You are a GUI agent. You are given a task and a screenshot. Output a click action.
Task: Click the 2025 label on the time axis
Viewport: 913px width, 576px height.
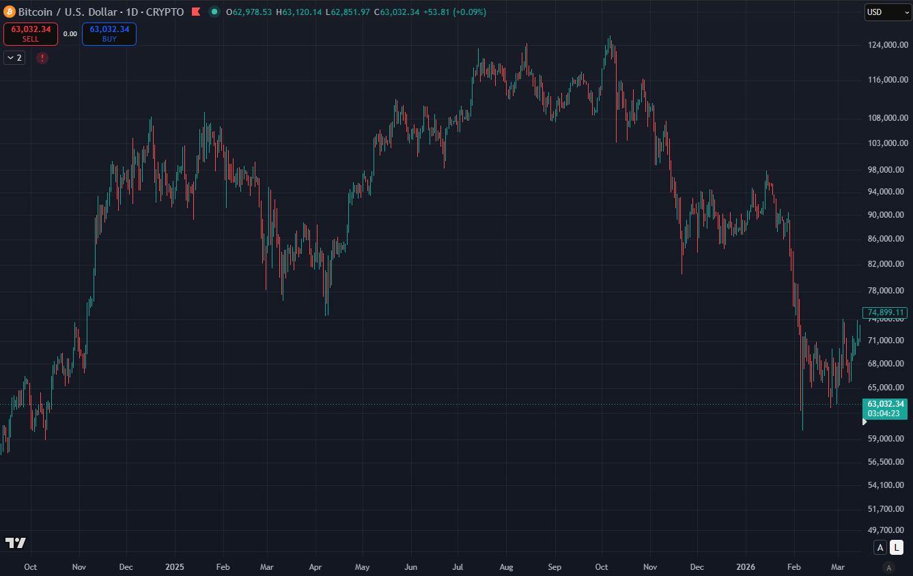click(x=175, y=567)
